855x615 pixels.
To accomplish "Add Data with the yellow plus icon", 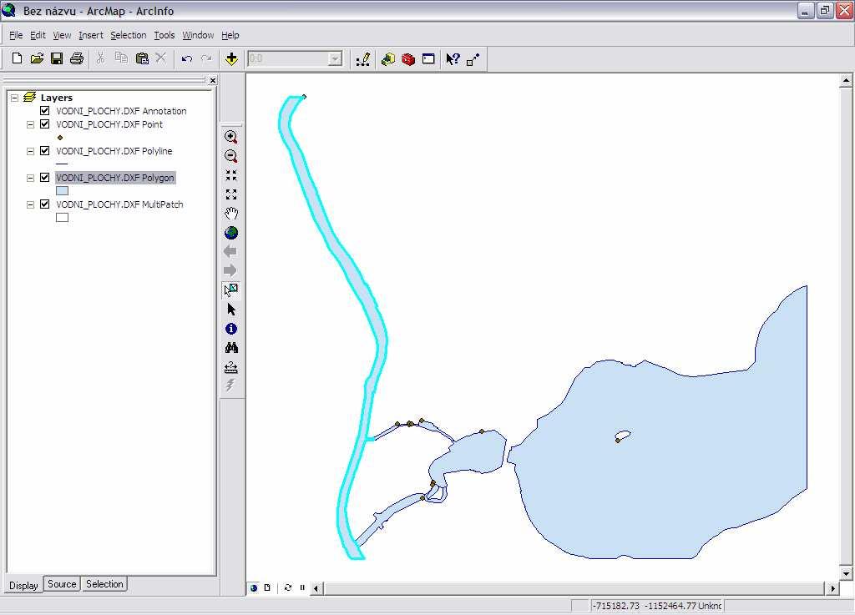I will click(232, 58).
